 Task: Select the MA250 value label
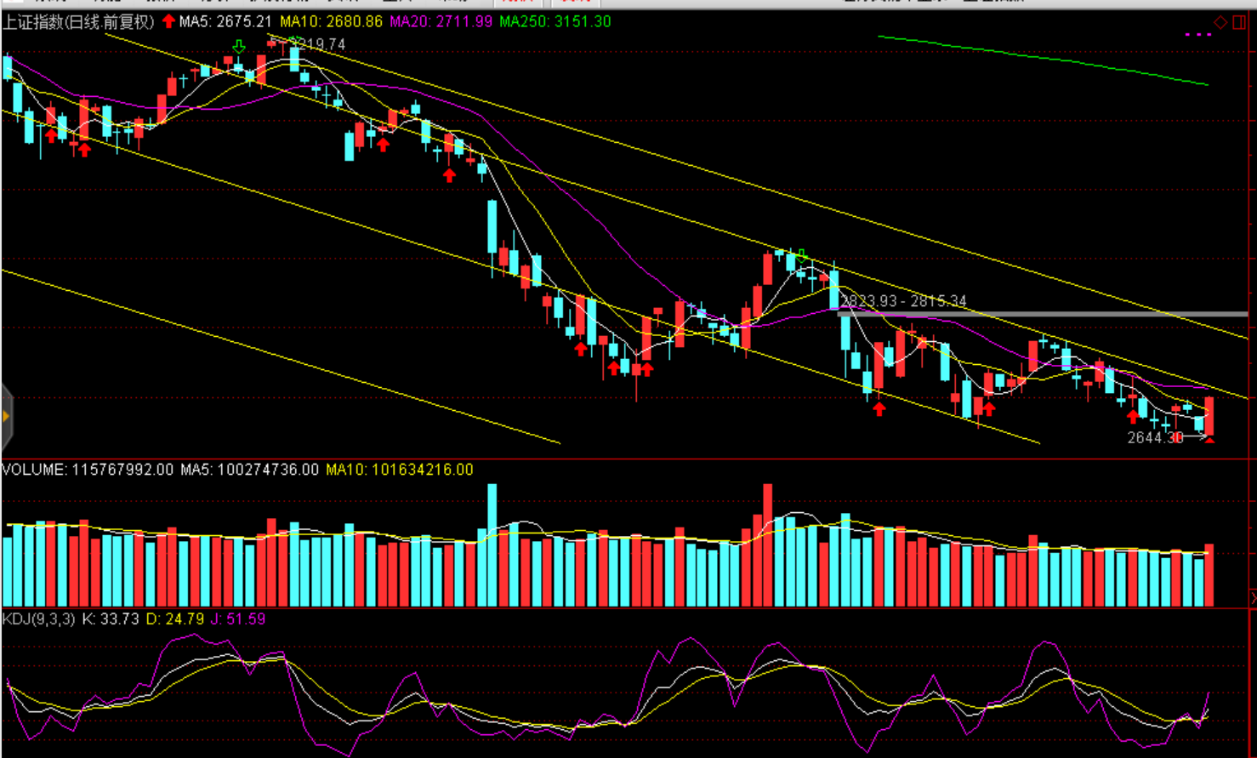(x=555, y=21)
